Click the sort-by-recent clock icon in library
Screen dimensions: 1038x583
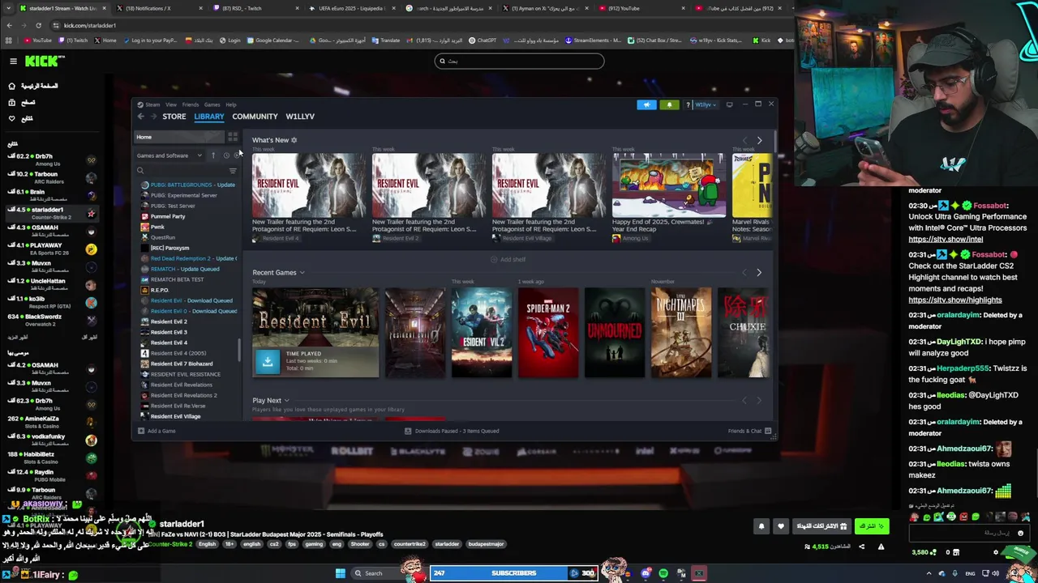(226, 155)
